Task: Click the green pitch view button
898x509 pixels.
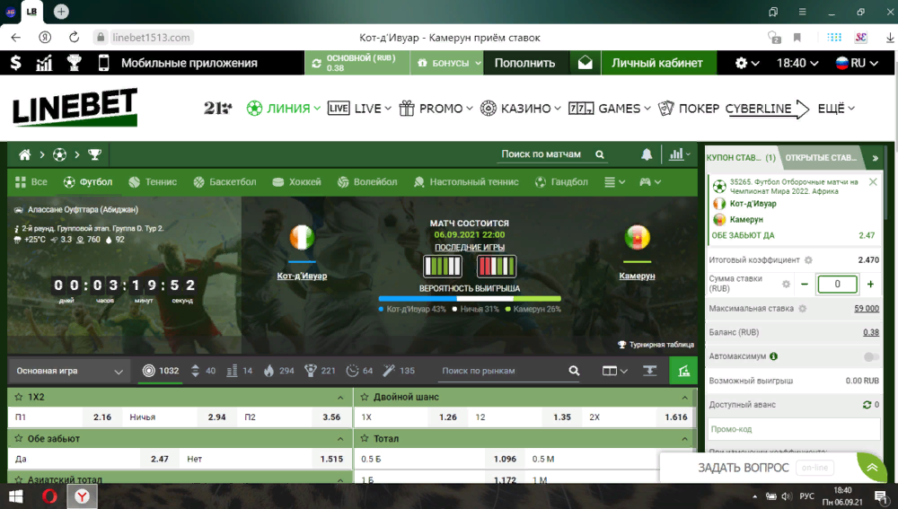Action: pos(683,371)
